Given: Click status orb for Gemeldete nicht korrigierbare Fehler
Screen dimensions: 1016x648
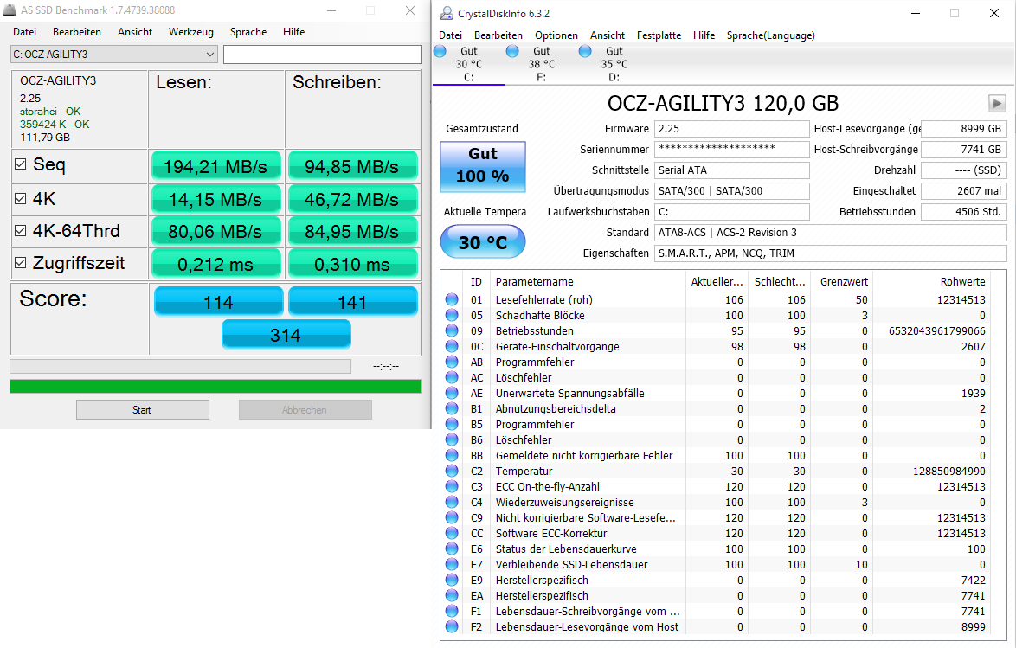Looking at the screenshot, I should point(452,455).
